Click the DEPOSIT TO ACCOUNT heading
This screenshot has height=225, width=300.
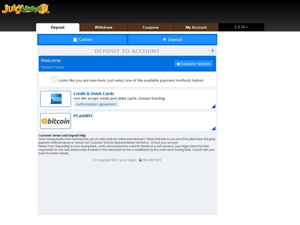pyautogui.click(x=127, y=51)
